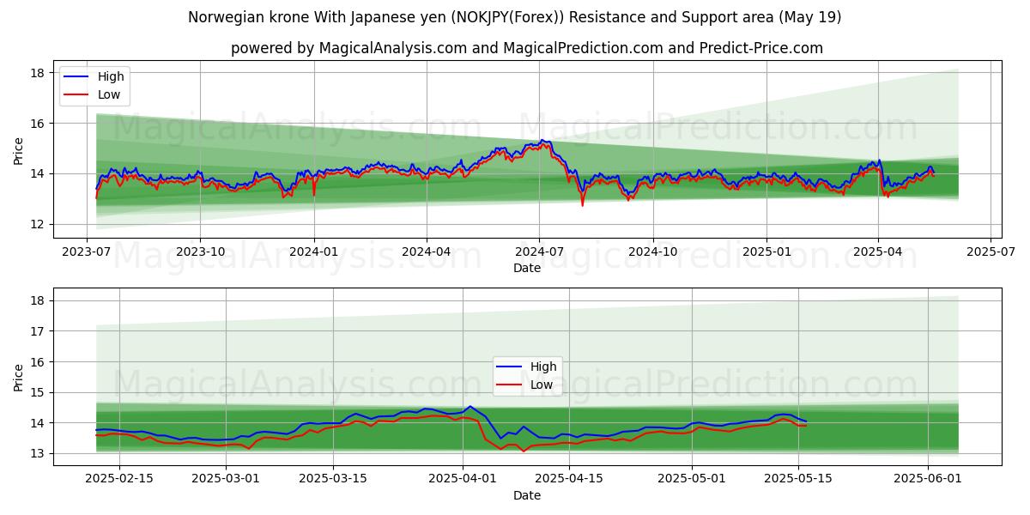The width and height of the screenshot is (1030, 515).
Task: Click the top chart's 'Price' axis label
Action: coord(19,149)
